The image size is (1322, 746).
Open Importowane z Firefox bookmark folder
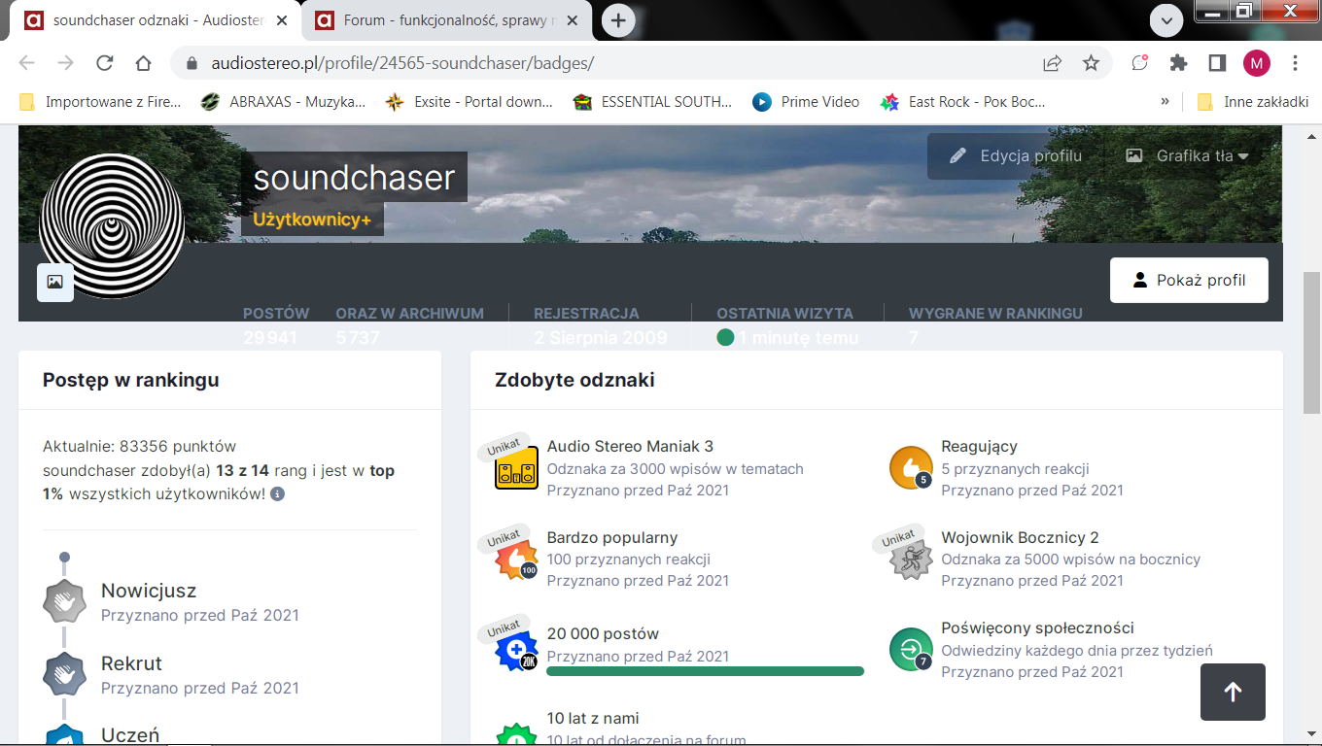100,101
